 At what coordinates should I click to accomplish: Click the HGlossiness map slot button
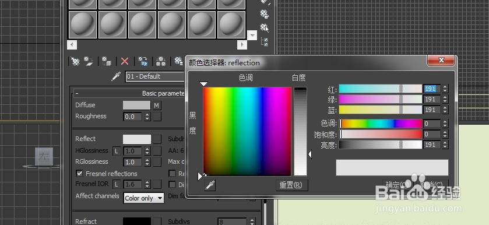[157, 151]
